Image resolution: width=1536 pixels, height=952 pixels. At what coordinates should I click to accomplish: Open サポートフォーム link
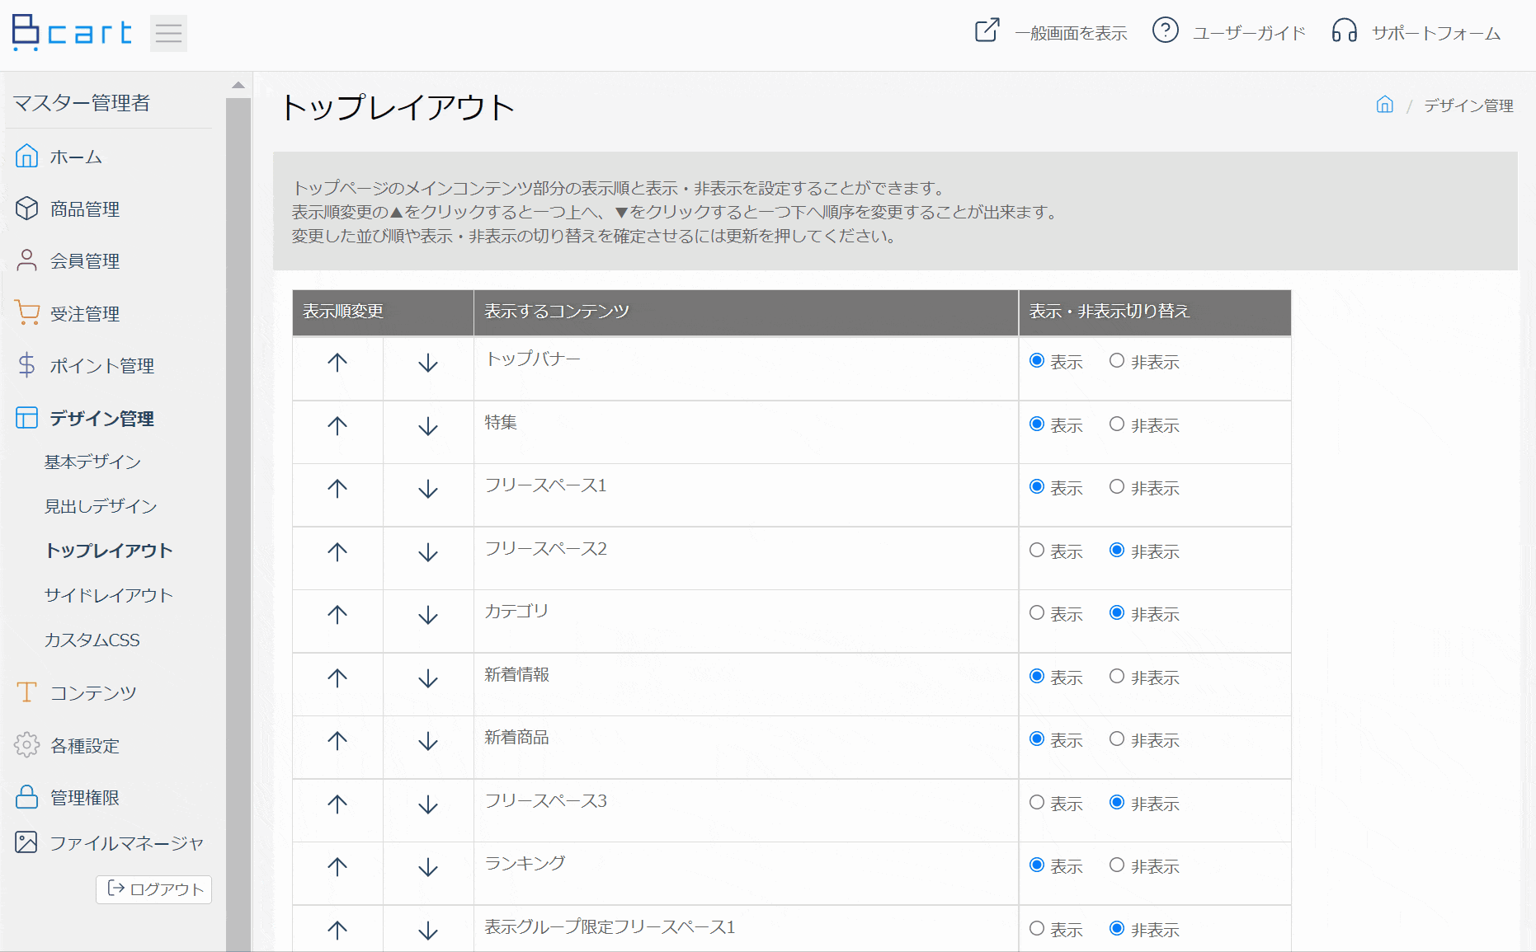[x=1436, y=33]
